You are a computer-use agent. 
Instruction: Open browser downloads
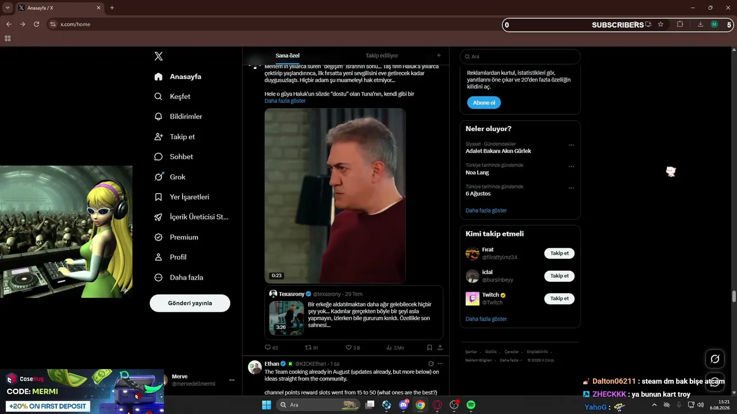point(700,24)
